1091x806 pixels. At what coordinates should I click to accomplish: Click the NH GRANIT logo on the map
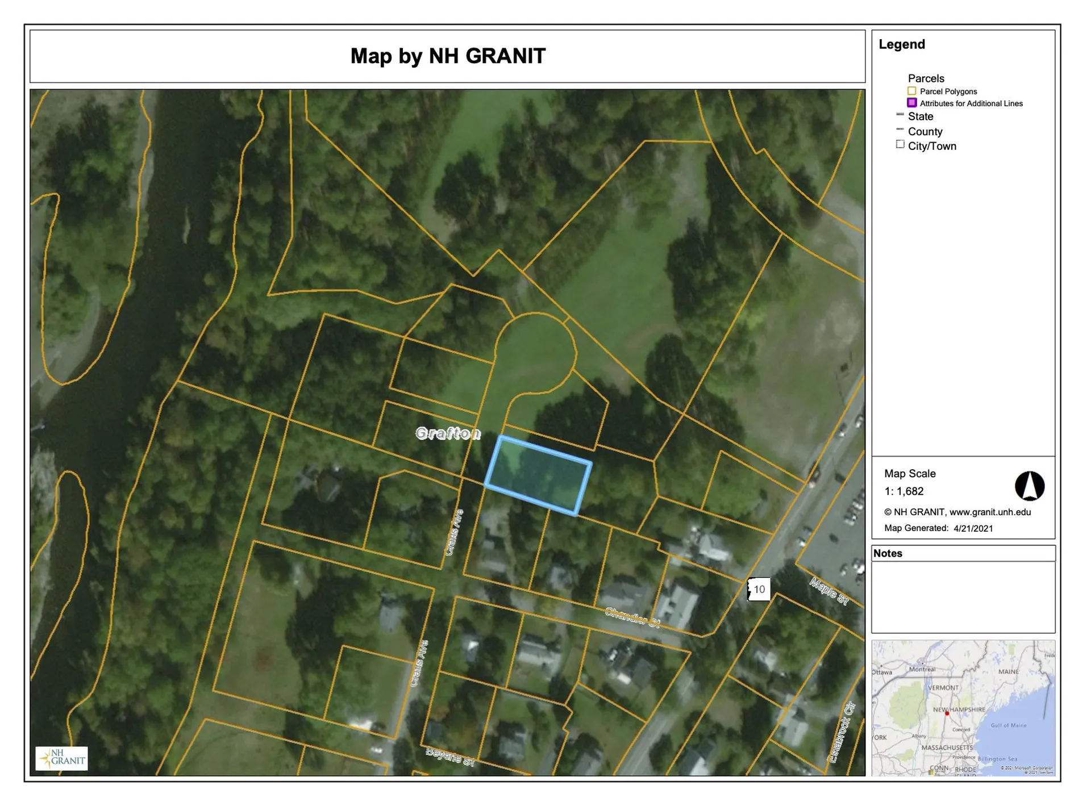tap(62, 758)
